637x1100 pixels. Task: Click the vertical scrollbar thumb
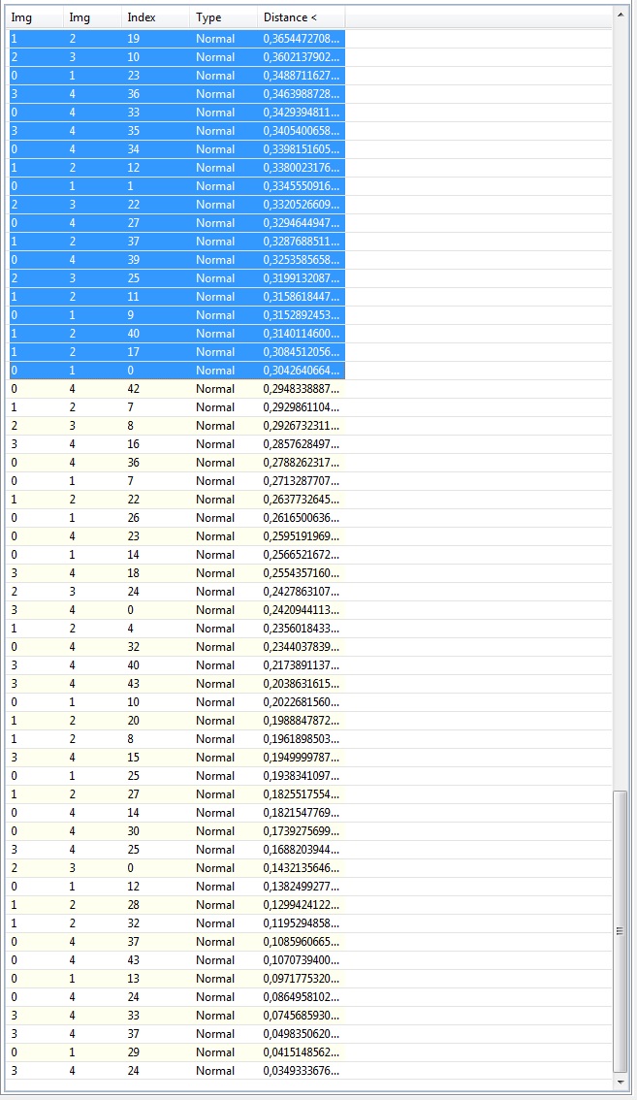click(x=621, y=929)
